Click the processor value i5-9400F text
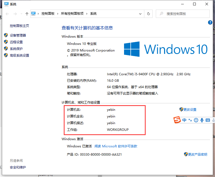 click(x=149, y=74)
